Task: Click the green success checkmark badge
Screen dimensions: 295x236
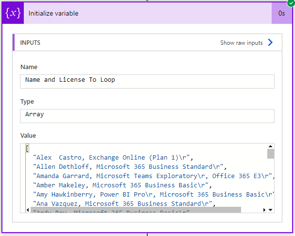Action: (x=291, y=3)
